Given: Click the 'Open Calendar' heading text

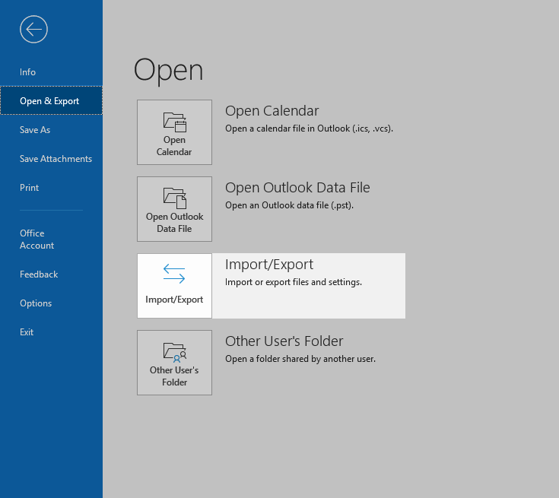Looking at the screenshot, I should (272, 111).
